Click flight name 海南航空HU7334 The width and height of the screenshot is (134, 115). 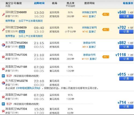(x=16, y=109)
